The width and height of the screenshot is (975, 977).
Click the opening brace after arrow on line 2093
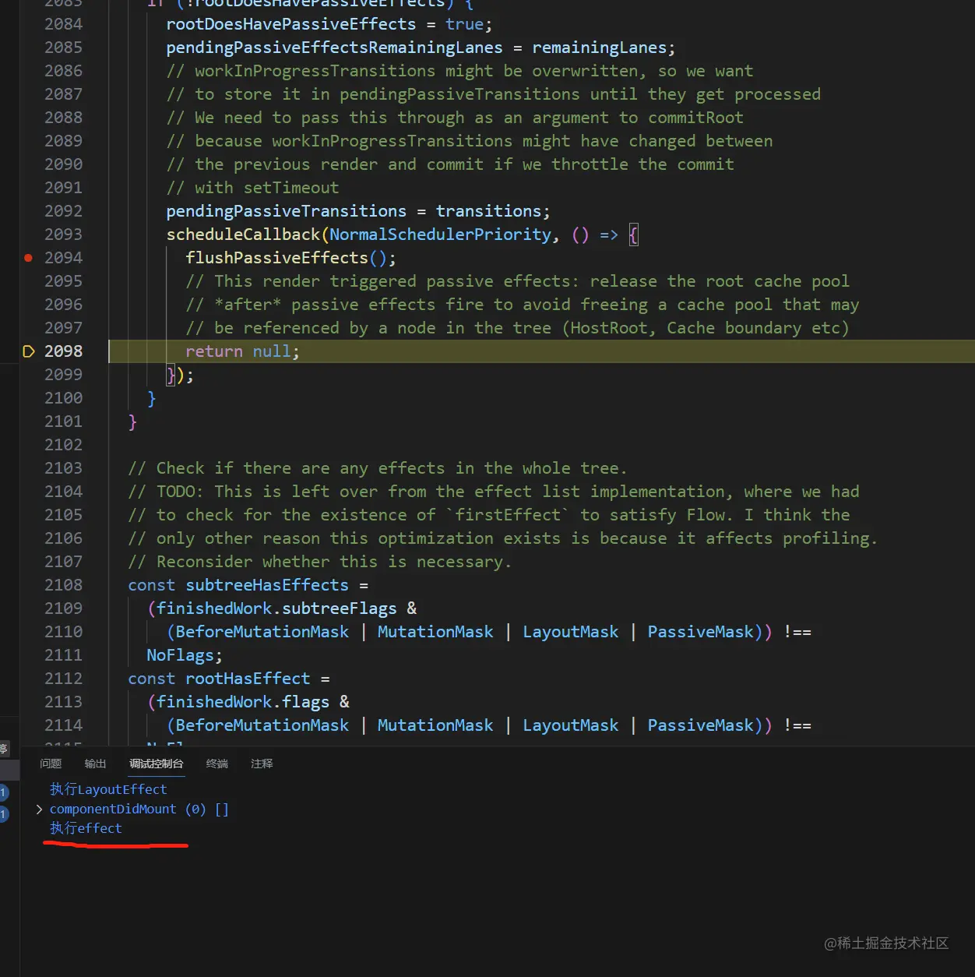(x=633, y=235)
